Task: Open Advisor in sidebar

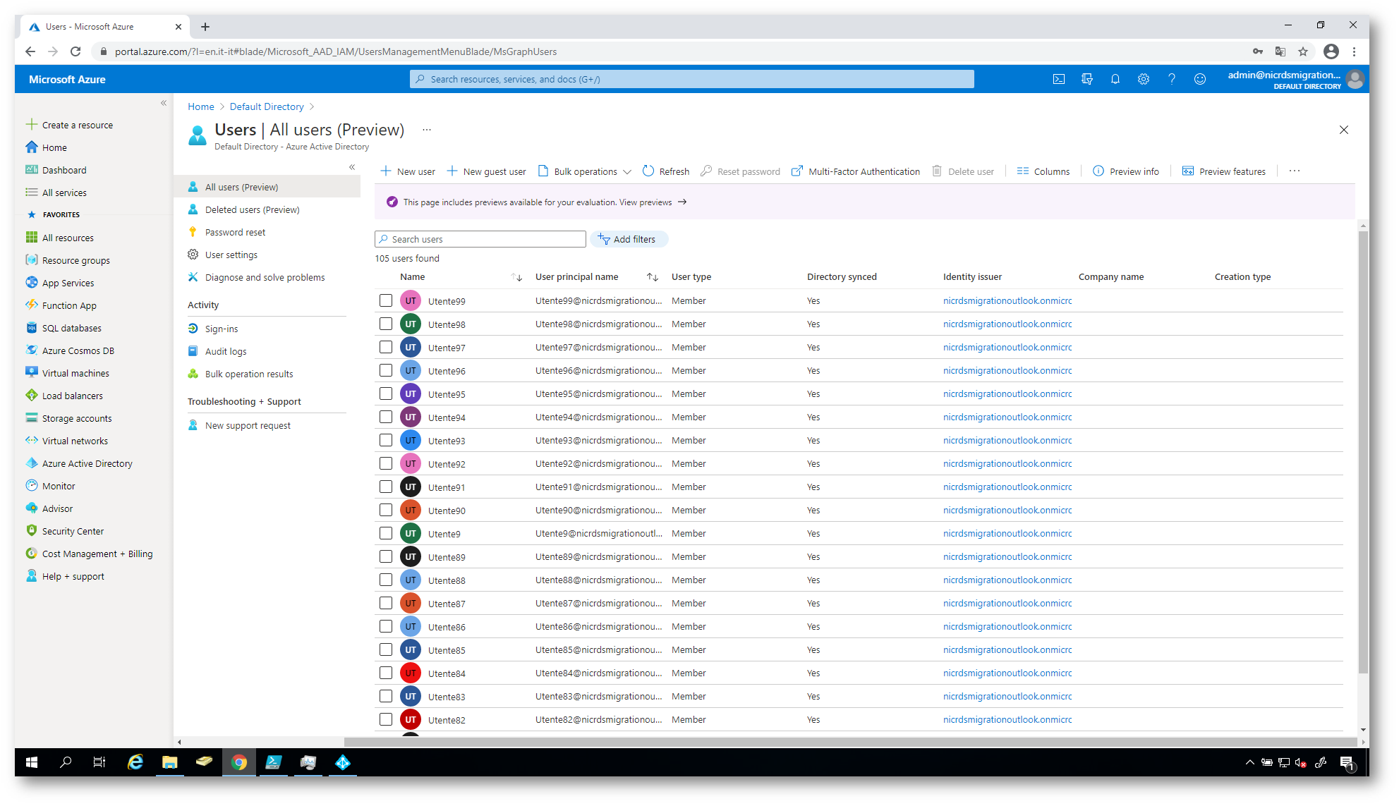Action: pyautogui.click(x=57, y=508)
